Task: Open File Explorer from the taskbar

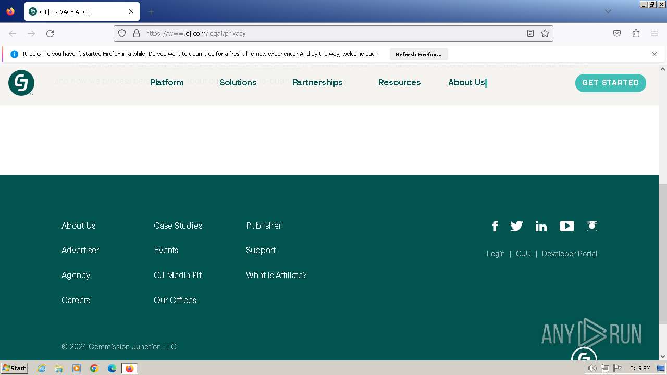Action: click(59, 368)
